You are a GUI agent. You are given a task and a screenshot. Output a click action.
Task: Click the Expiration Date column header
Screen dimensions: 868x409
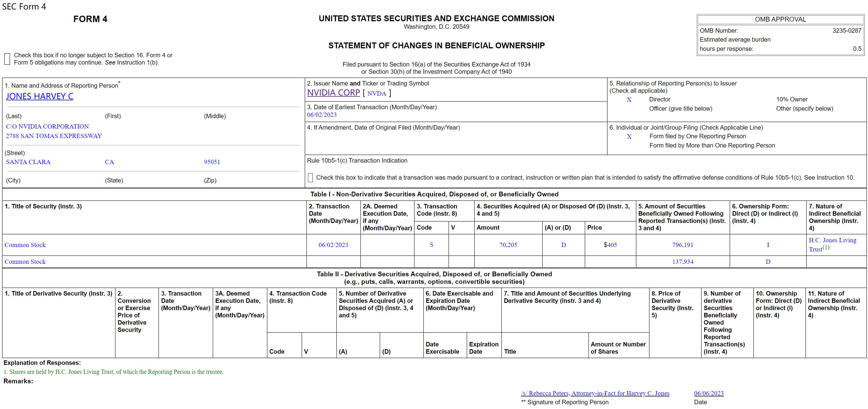[484, 348]
